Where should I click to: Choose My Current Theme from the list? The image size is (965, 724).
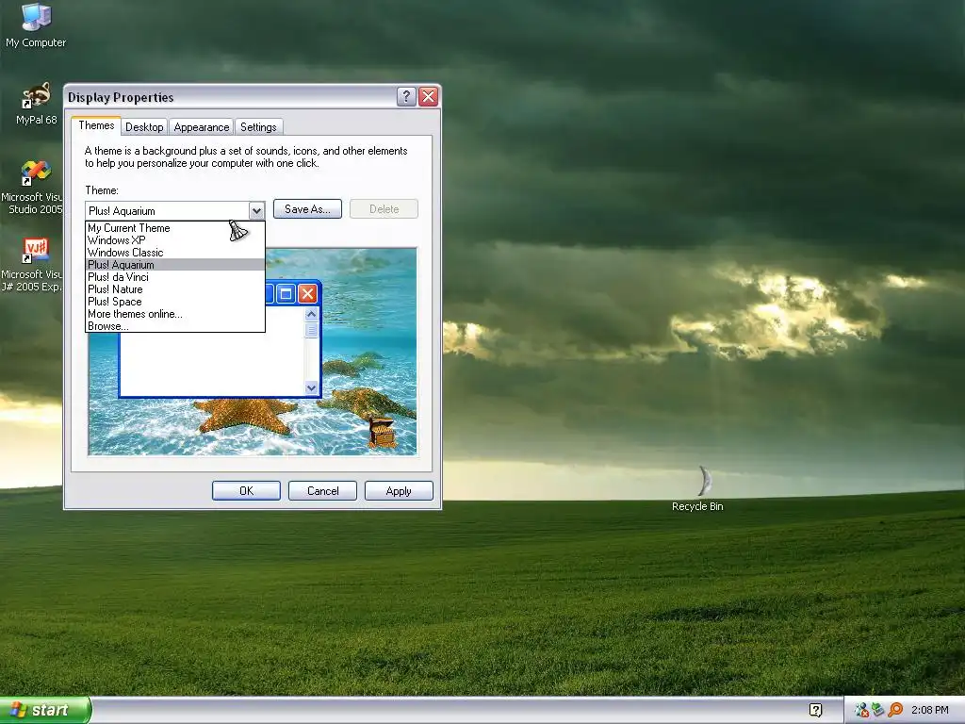pyautogui.click(x=175, y=228)
